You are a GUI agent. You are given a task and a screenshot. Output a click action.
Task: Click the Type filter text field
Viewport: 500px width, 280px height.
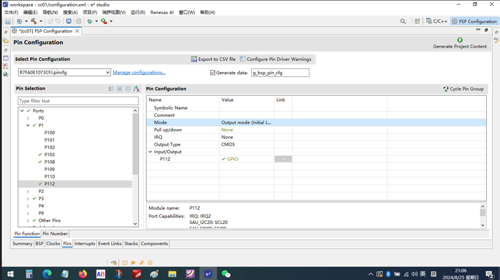point(78,101)
